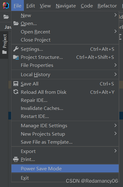This screenshot has width=123, height=187.
Task: Toggle Power Save Mode
Action: [65, 168]
